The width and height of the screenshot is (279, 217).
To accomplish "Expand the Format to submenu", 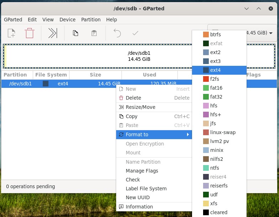I will pyautogui.click(x=154, y=134).
